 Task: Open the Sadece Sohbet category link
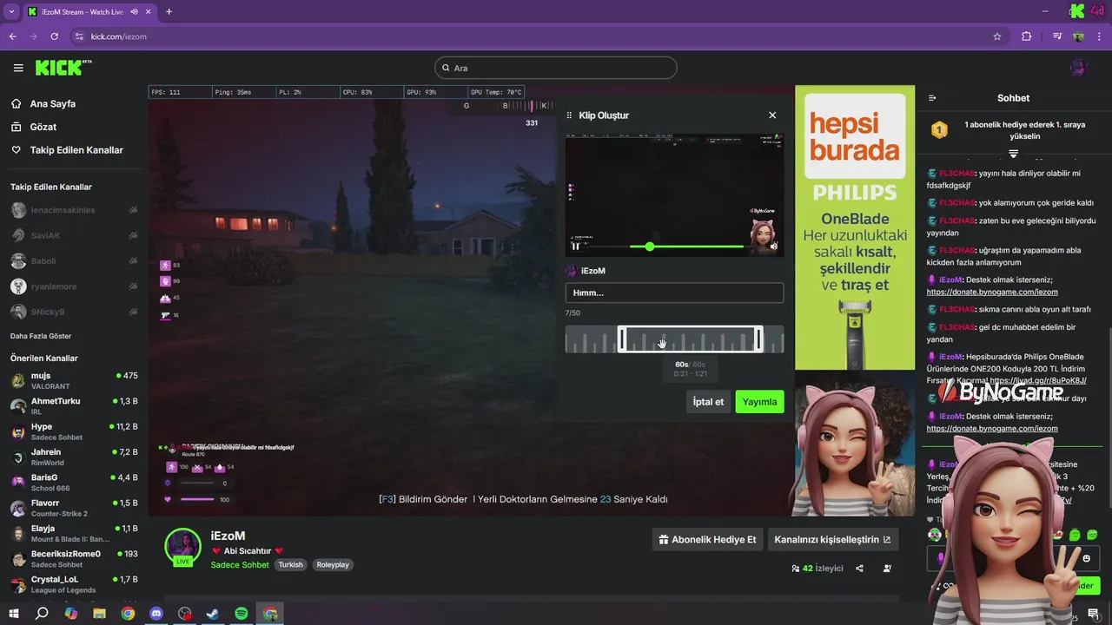[x=240, y=565]
